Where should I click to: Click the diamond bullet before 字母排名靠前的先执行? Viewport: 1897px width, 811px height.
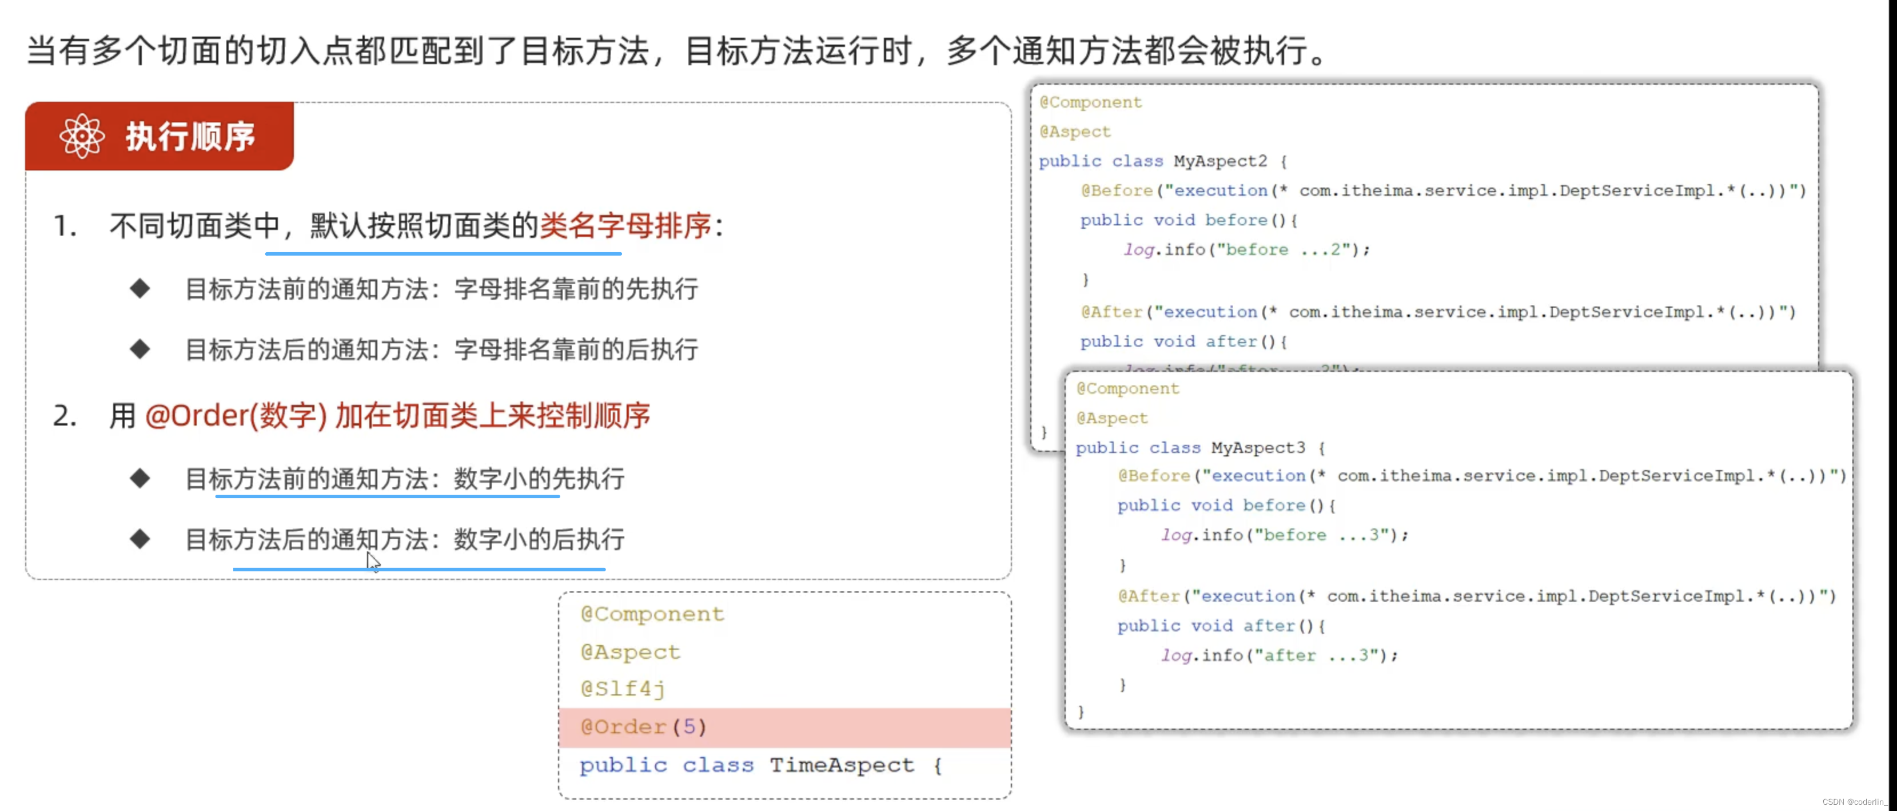(140, 289)
